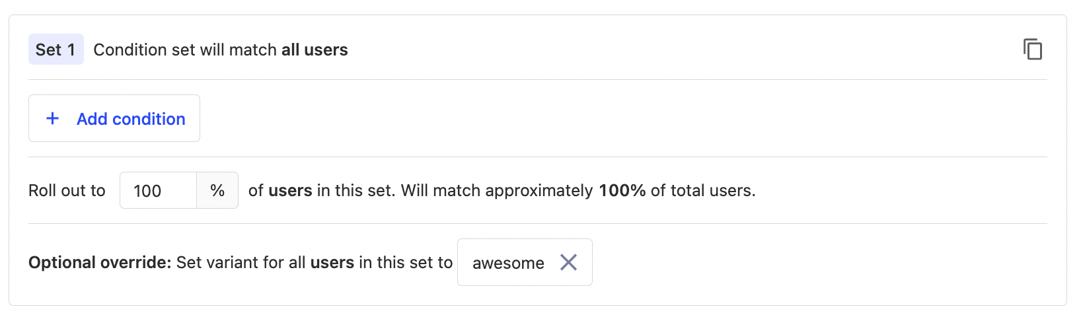
Task: Click the plus icon beside Add condition
Action: pyautogui.click(x=52, y=118)
